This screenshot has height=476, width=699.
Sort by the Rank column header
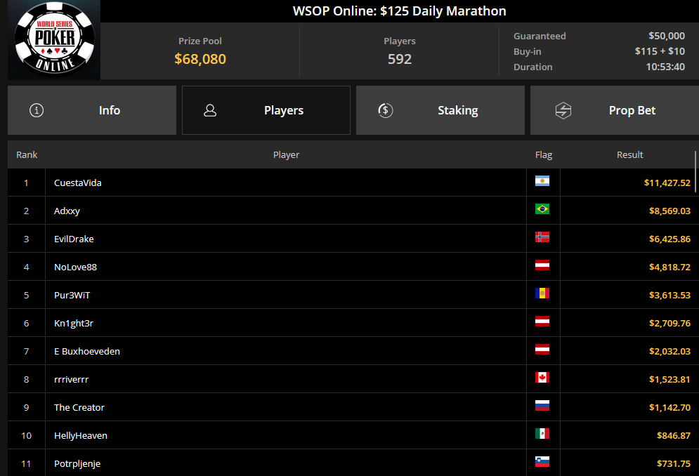pyautogui.click(x=27, y=154)
